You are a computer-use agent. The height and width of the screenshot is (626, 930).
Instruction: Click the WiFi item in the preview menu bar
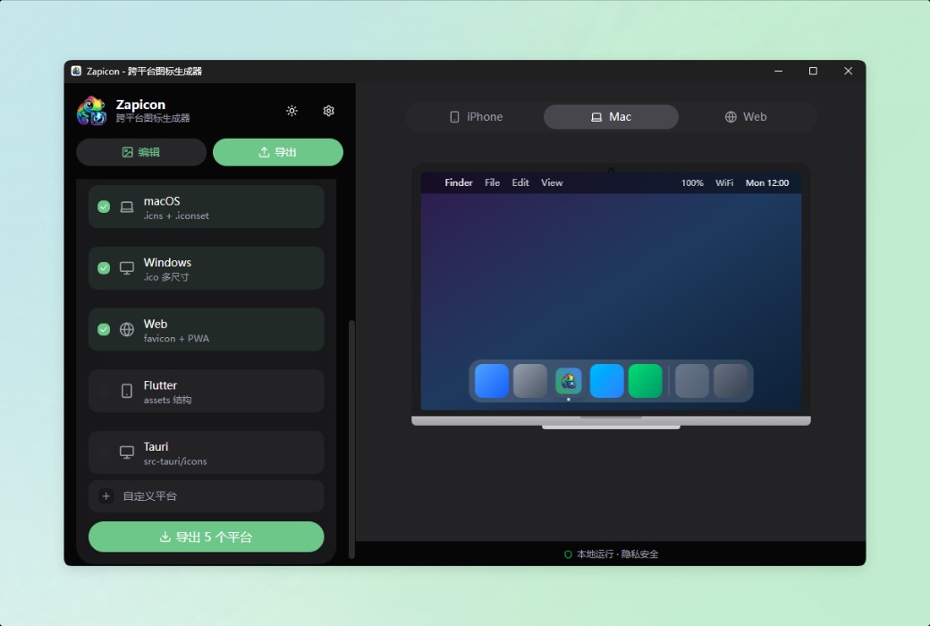pyautogui.click(x=724, y=182)
